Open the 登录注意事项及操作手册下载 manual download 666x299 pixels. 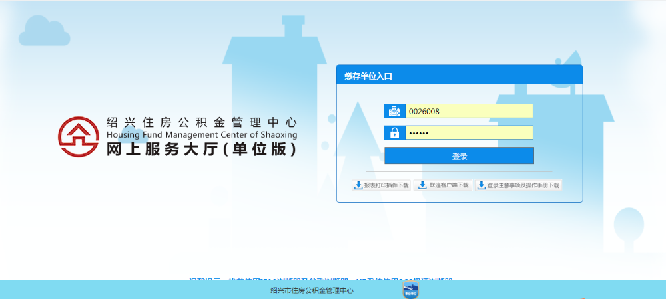[x=523, y=185]
